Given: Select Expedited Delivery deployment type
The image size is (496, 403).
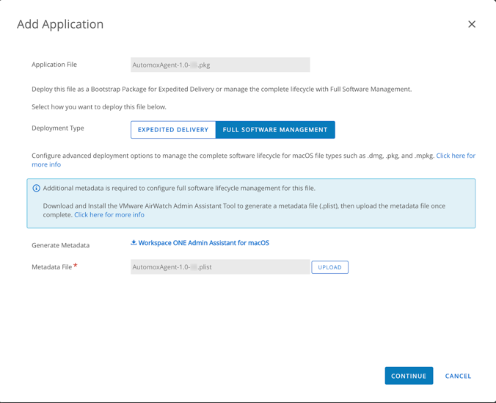Looking at the screenshot, I should (173, 130).
